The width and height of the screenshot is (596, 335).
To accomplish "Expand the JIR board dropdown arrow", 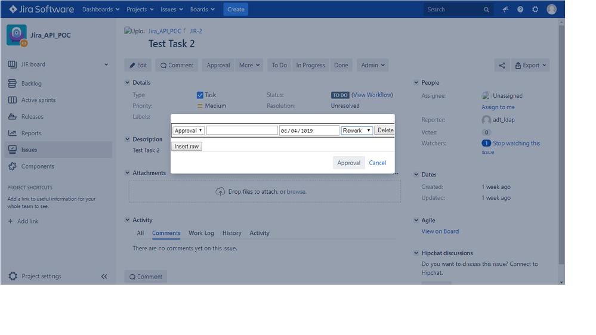I will pyautogui.click(x=106, y=64).
